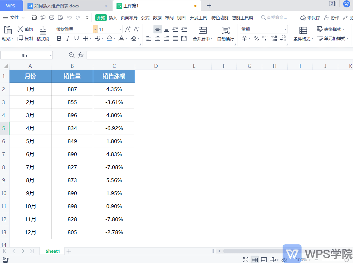Apply cell borders icon

[x=85, y=38]
